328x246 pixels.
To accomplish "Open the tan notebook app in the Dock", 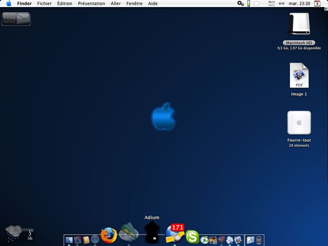I will 86,240.
